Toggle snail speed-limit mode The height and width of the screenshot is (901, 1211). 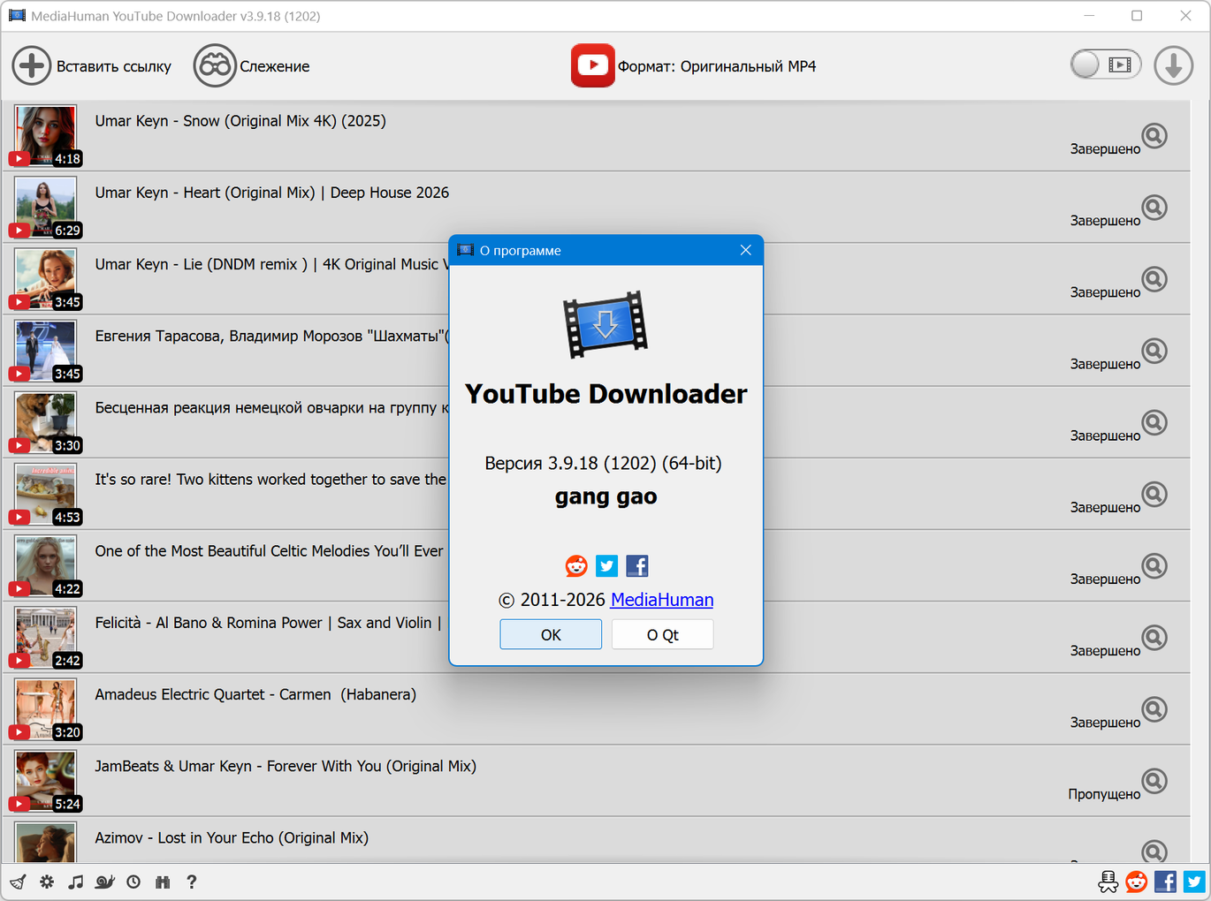click(x=105, y=882)
